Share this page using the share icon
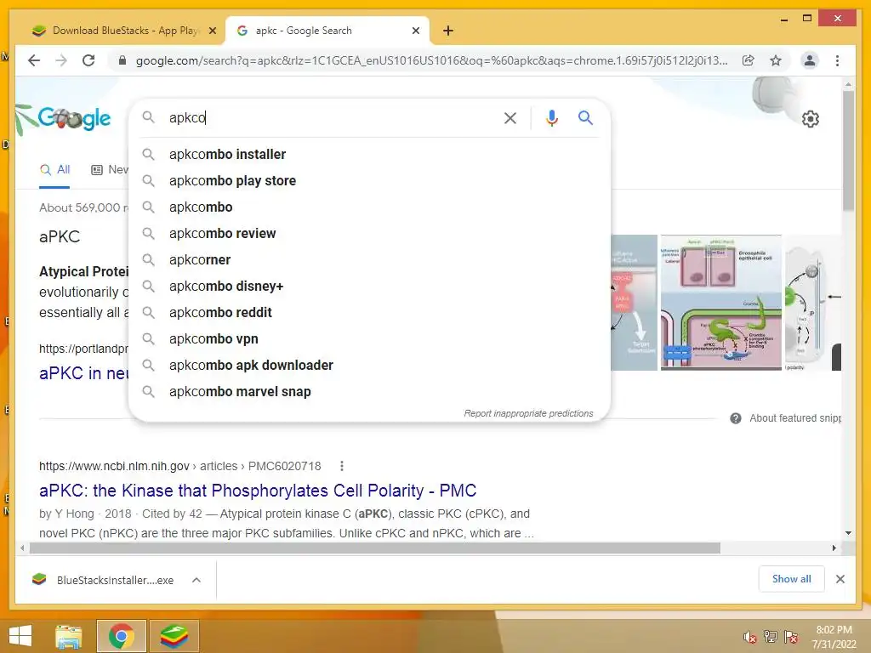 point(749,60)
